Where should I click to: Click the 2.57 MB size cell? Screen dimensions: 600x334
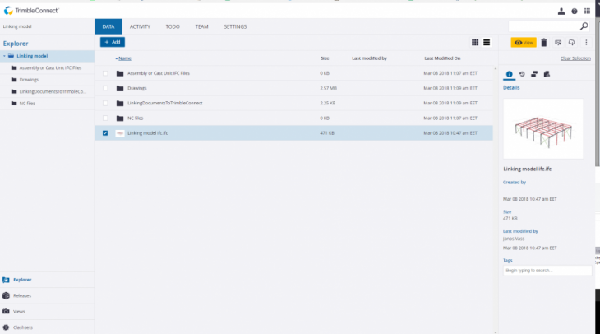328,88
